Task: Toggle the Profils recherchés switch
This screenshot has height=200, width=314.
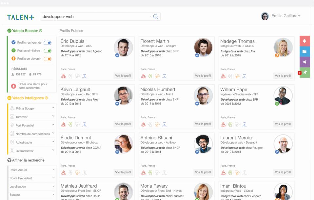Action: pos(48,43)
